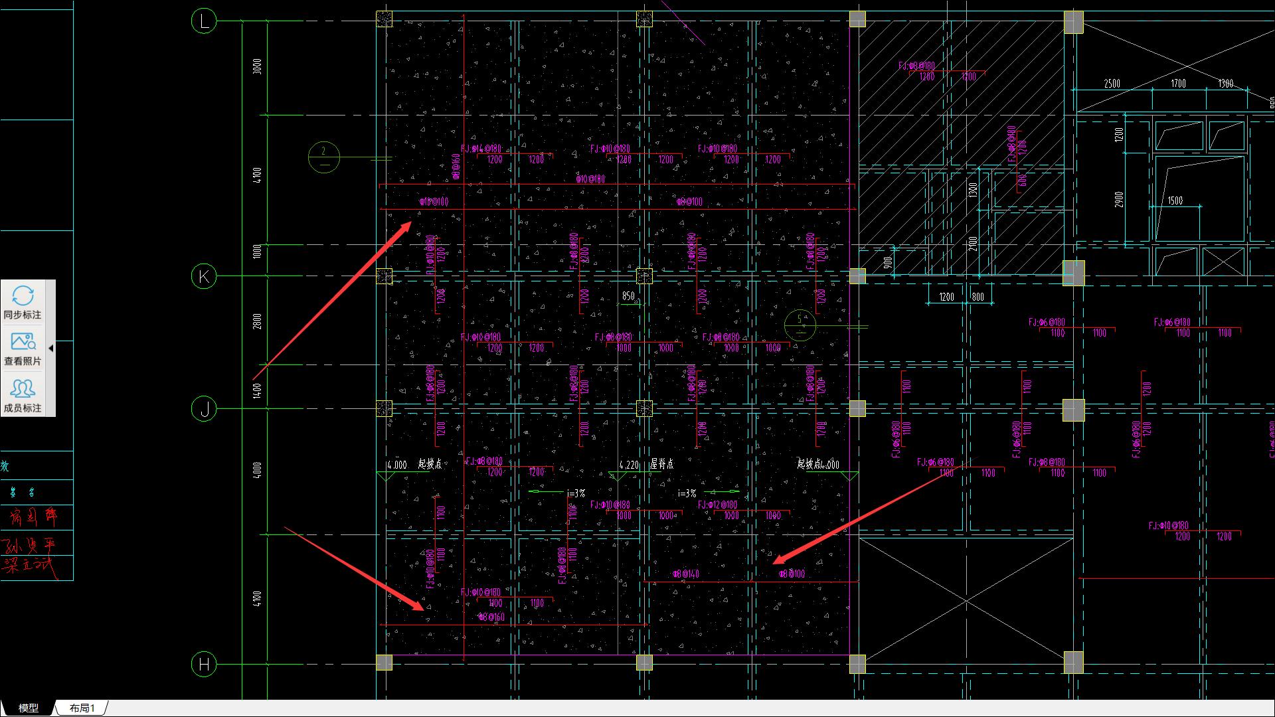This screenshot has height=717, width=1275.
Task: Click the 4.220 屋脊点 elevation label
Action: [x=646, y=465]
